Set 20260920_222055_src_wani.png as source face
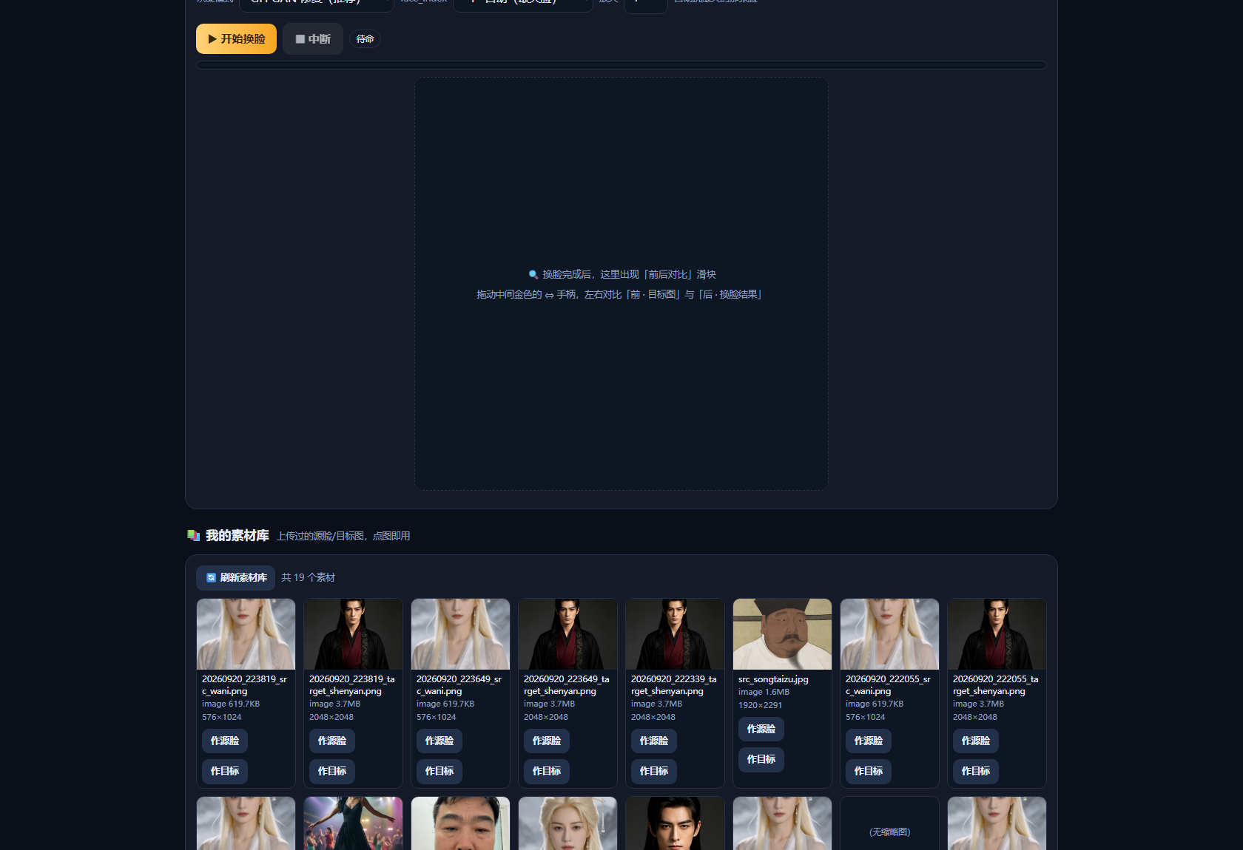The width and height of the screenshot is (1243, 850). (869, 741)
